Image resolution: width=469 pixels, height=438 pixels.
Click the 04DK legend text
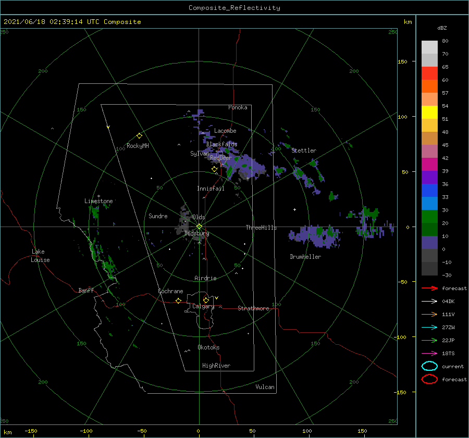[x=448, y=302]
